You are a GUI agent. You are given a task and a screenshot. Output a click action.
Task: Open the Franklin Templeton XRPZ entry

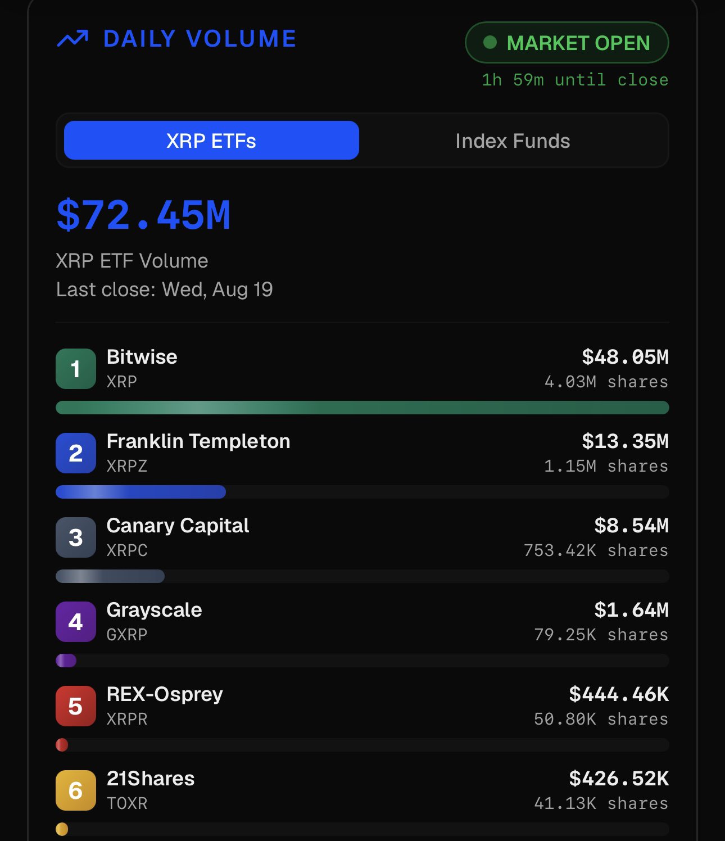(362, 453)
